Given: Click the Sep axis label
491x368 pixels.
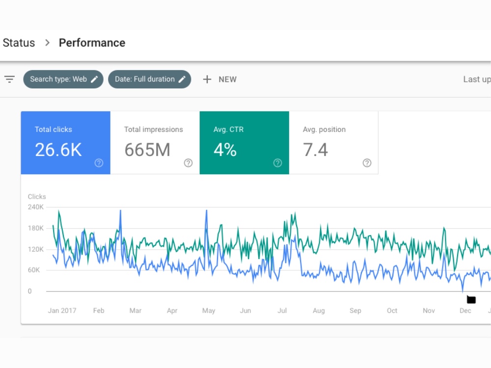Looking at the screenshot, I should point(355,311).
